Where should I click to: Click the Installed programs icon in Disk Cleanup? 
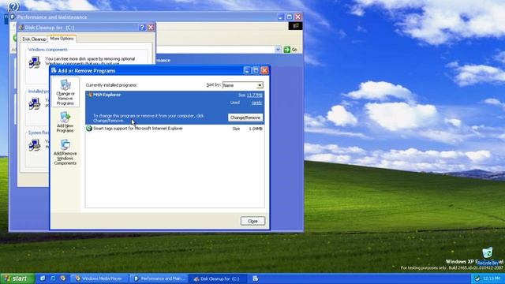pyautogui.click(x=34, y=103)
